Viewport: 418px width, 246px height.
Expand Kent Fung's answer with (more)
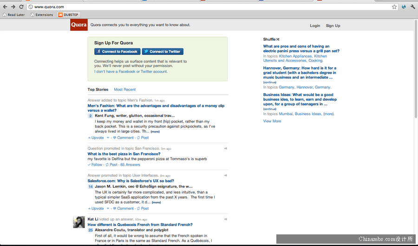[x=155, y=132]
